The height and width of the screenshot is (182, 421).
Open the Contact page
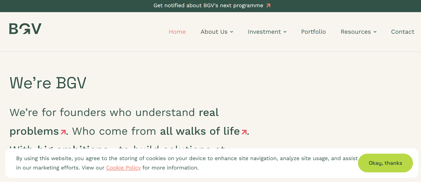click(x=402, y=32)
